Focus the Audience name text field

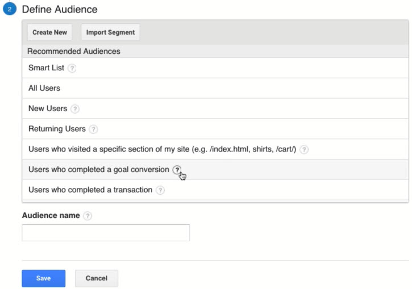105,233
